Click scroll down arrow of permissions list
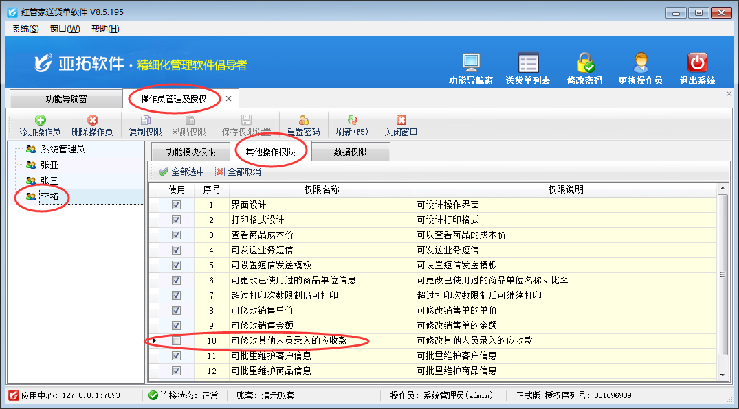Screen dimensions: 739x409 pyautogui.click(x=722, y=374)
